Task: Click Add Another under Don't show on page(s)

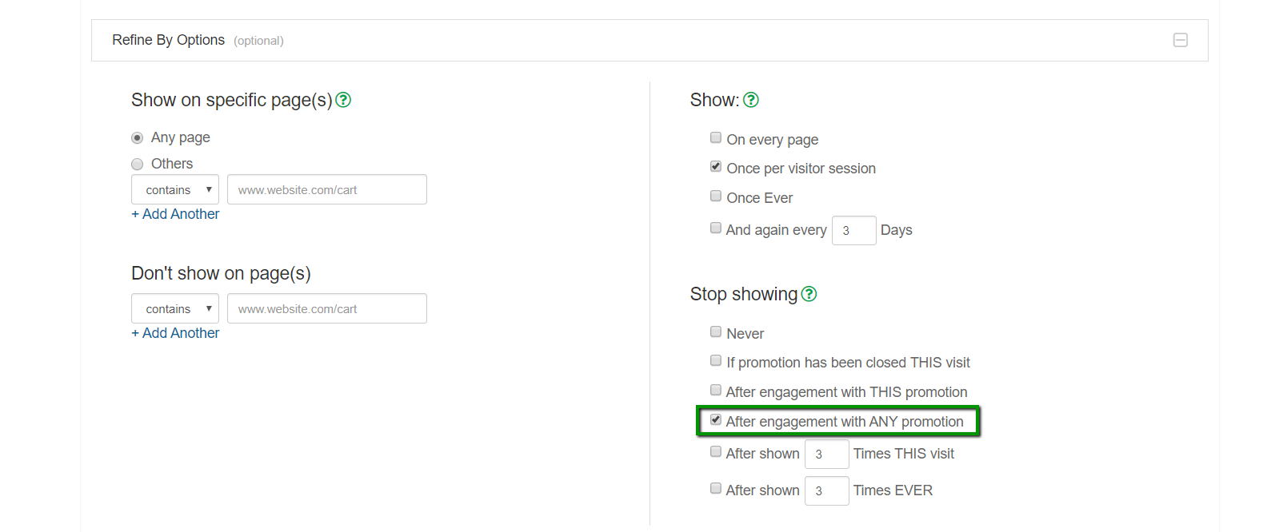Action: (x=176, y=333)
